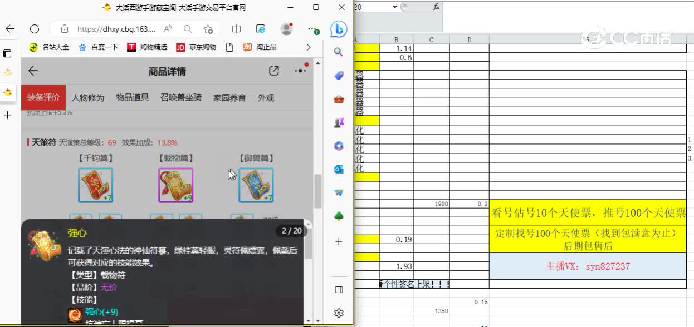Open the Excel name box dropdown
694x327 pixels.
(394, 7)
